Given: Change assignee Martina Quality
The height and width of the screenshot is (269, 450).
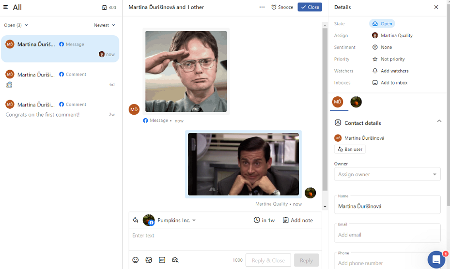Looking at the screenshot, I should tap(392, 36).
